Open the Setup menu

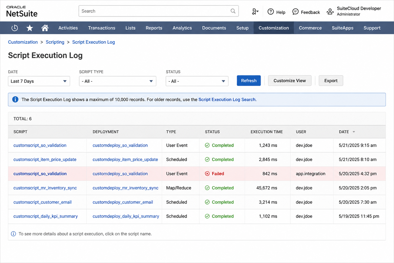(x=242, y=28)
